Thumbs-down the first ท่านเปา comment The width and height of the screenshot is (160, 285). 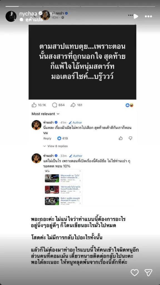130,138
